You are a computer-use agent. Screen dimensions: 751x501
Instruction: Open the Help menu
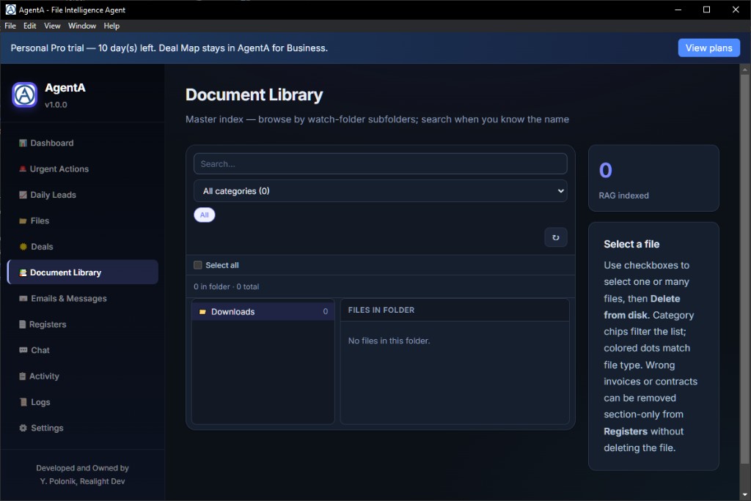111,26
